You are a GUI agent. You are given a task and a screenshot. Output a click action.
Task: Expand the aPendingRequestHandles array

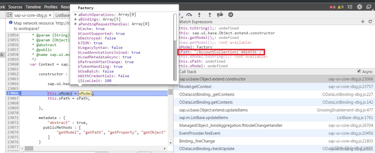76,24
